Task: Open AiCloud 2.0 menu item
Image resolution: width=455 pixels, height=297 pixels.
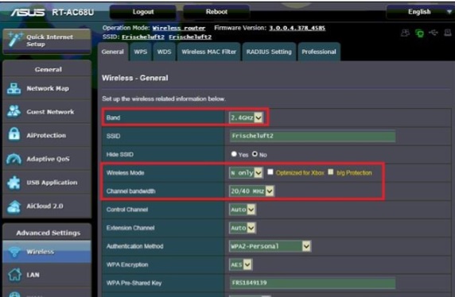Action: (47, 206)
